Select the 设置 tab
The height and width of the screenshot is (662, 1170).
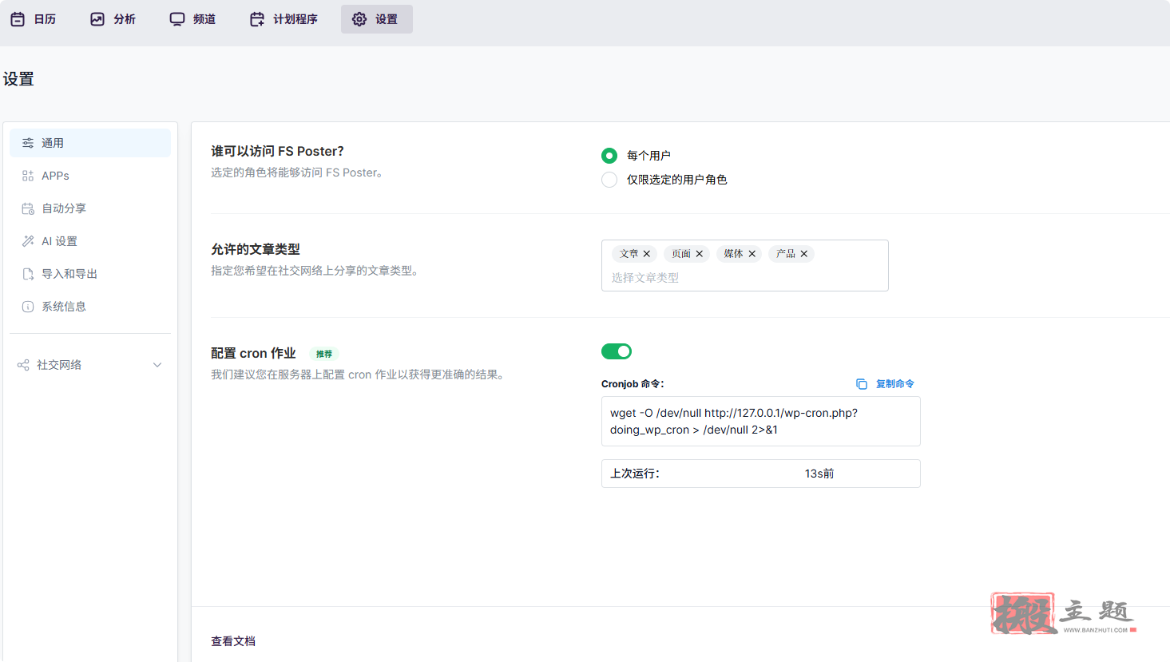[x=377, y=19]
